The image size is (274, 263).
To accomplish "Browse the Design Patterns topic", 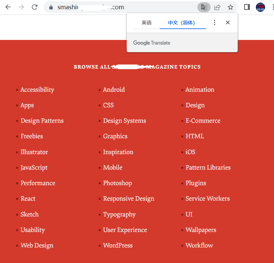I will 42,121.
